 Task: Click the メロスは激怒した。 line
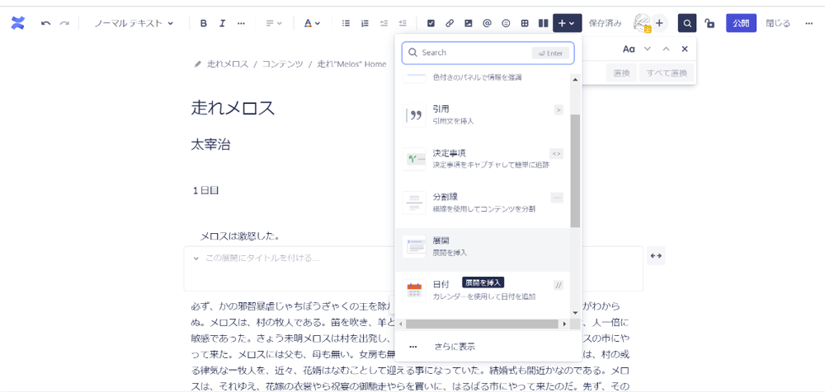tap(240, 236)
